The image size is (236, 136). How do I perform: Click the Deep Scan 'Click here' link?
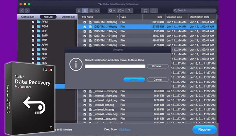tap(125, 130)
